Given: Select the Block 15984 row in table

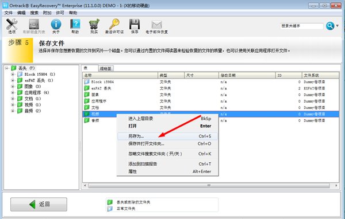Looking at the screenshot, I should click(x=211, y=82).
